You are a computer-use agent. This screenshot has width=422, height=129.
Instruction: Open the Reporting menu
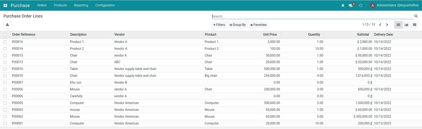pos(81,5)
